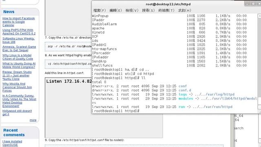261x147 pixels.
Task: Click 'WinPopup' row in terminal output
Action: [169, 16]
